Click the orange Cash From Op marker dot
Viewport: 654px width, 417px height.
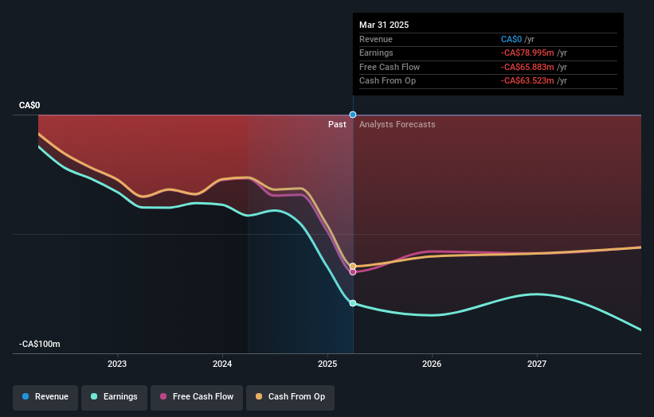point(353,267)
